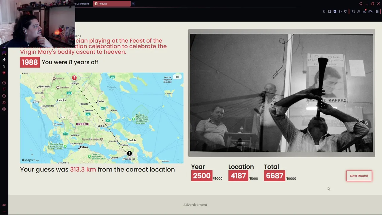
Task: Open the ad blocker shield icon
Action: pos(335,12)
